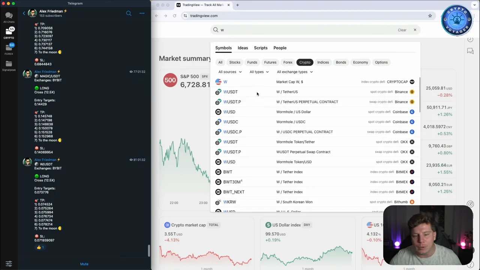
Task: Select W Market Cap CRYPTOCAP result
Action: [x=315, y=82]
